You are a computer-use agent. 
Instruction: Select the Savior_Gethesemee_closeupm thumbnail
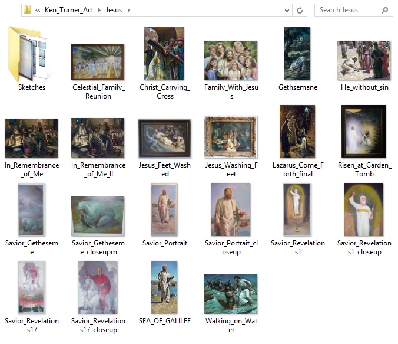tap(98, 216)
